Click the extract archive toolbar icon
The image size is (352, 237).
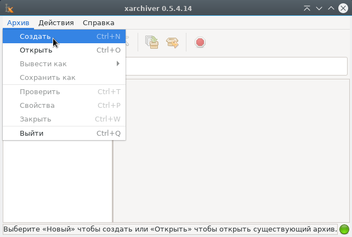pyautogui.click(x=173, y=42)
